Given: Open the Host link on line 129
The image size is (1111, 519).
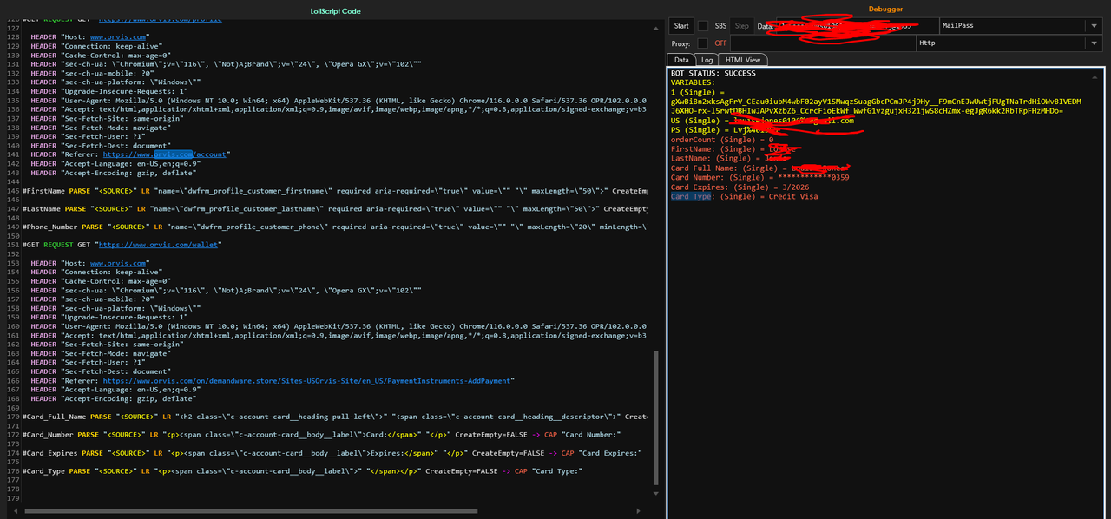Looking at the screenshot, I should click(x=118, y=37).
